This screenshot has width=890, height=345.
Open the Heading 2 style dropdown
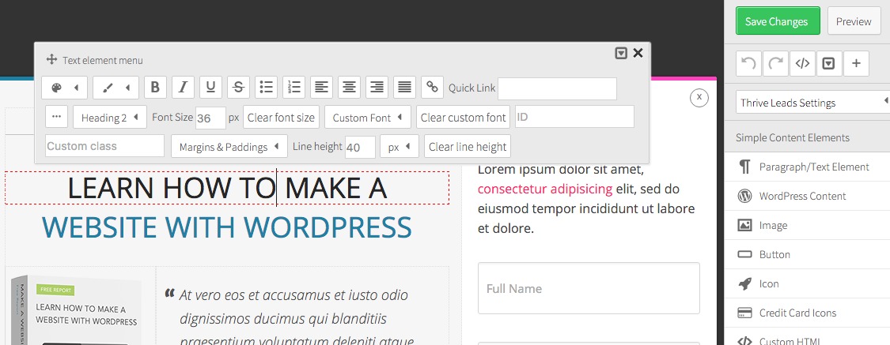(110, 118)
